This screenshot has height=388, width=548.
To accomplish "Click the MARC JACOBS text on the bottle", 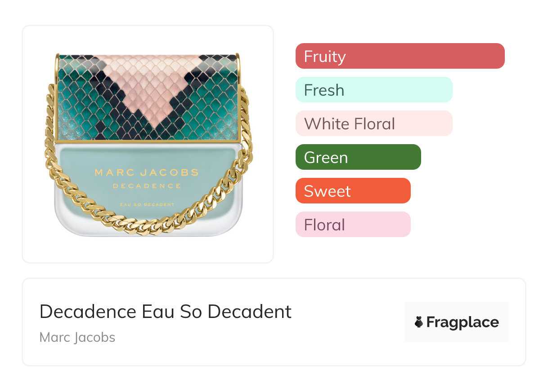I will (147, 172).
